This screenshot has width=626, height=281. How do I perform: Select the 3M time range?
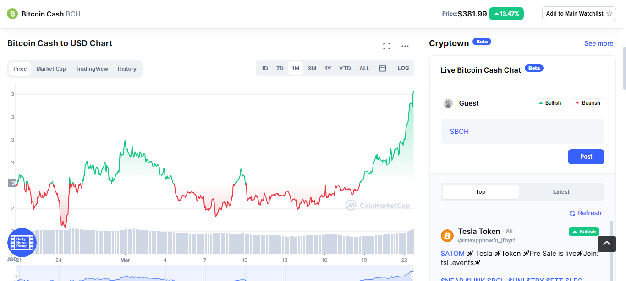click(x=312, y=69)
